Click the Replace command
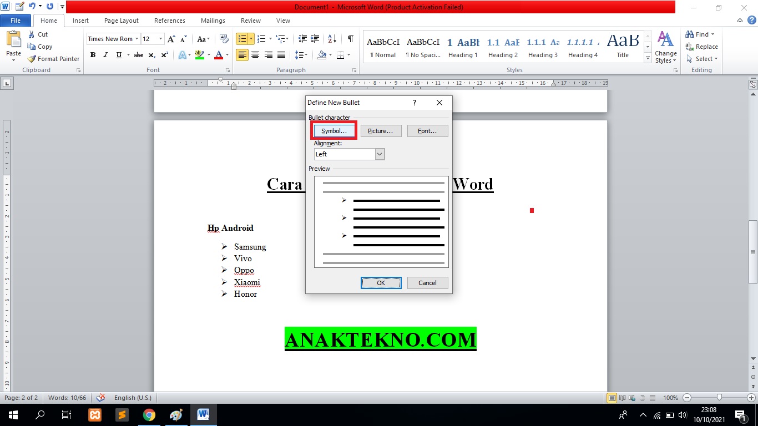758x426 pixels. (x=702, y=47)
